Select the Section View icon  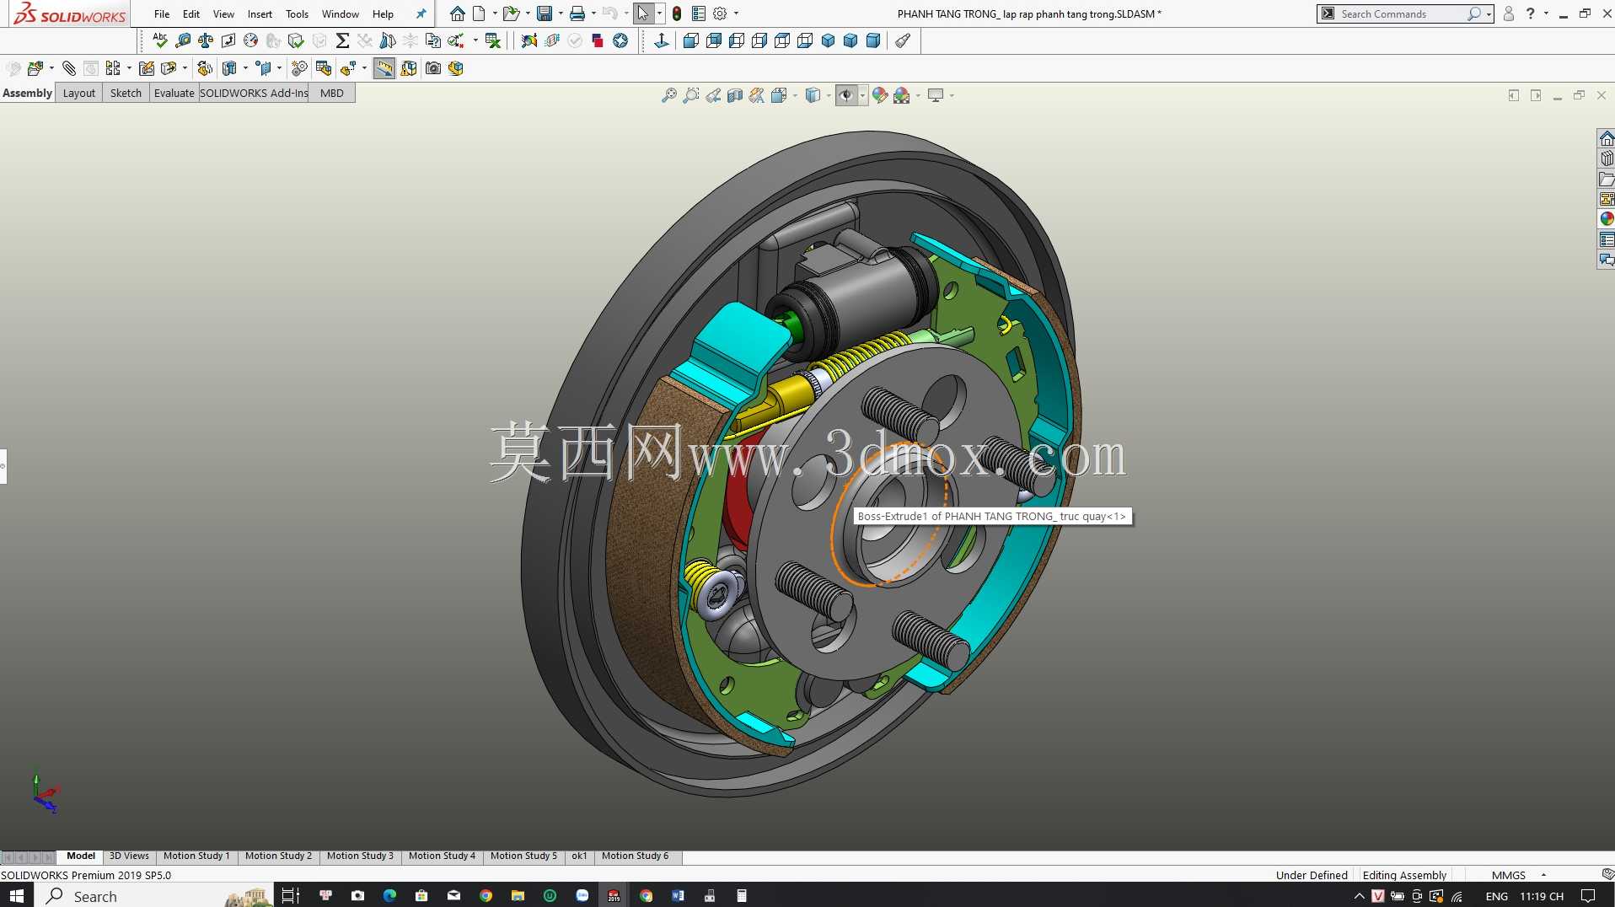735,95
